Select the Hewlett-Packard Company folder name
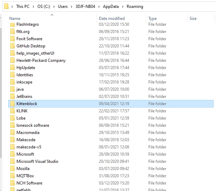216x191 pixels. click(x=41, y=60)
